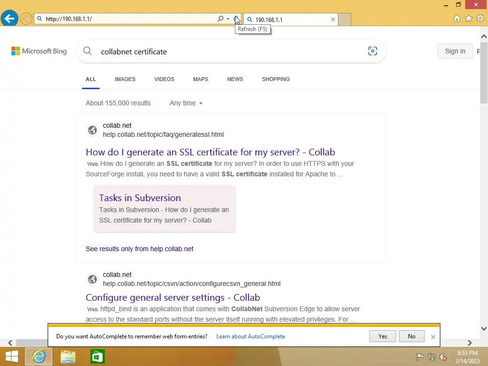The height and width of the screenshot is (366, 488).
Task: Click the browser Back arrow button
Action: [10, 19]
